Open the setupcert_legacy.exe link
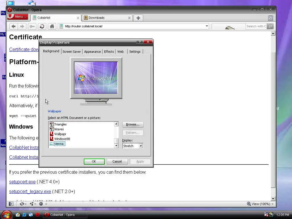The image size is (292, 219). pos(30,191)
